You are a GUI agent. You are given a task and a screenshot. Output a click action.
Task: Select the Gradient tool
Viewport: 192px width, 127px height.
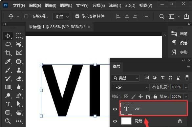pyautogui.click(x=8, y=87)
